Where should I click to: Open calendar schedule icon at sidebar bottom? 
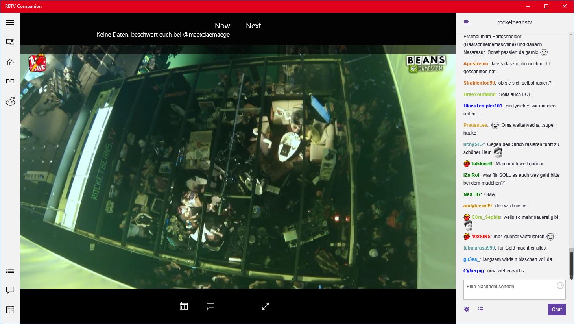pos(10,309)
